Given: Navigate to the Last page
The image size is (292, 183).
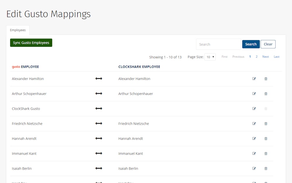Looking at the screenshot, I should [x=277, y=57].
